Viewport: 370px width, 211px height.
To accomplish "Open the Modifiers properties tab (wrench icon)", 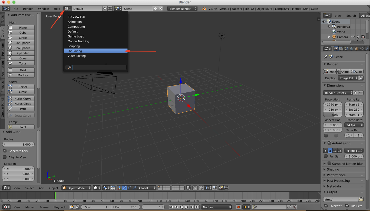I will coord(367,49).
